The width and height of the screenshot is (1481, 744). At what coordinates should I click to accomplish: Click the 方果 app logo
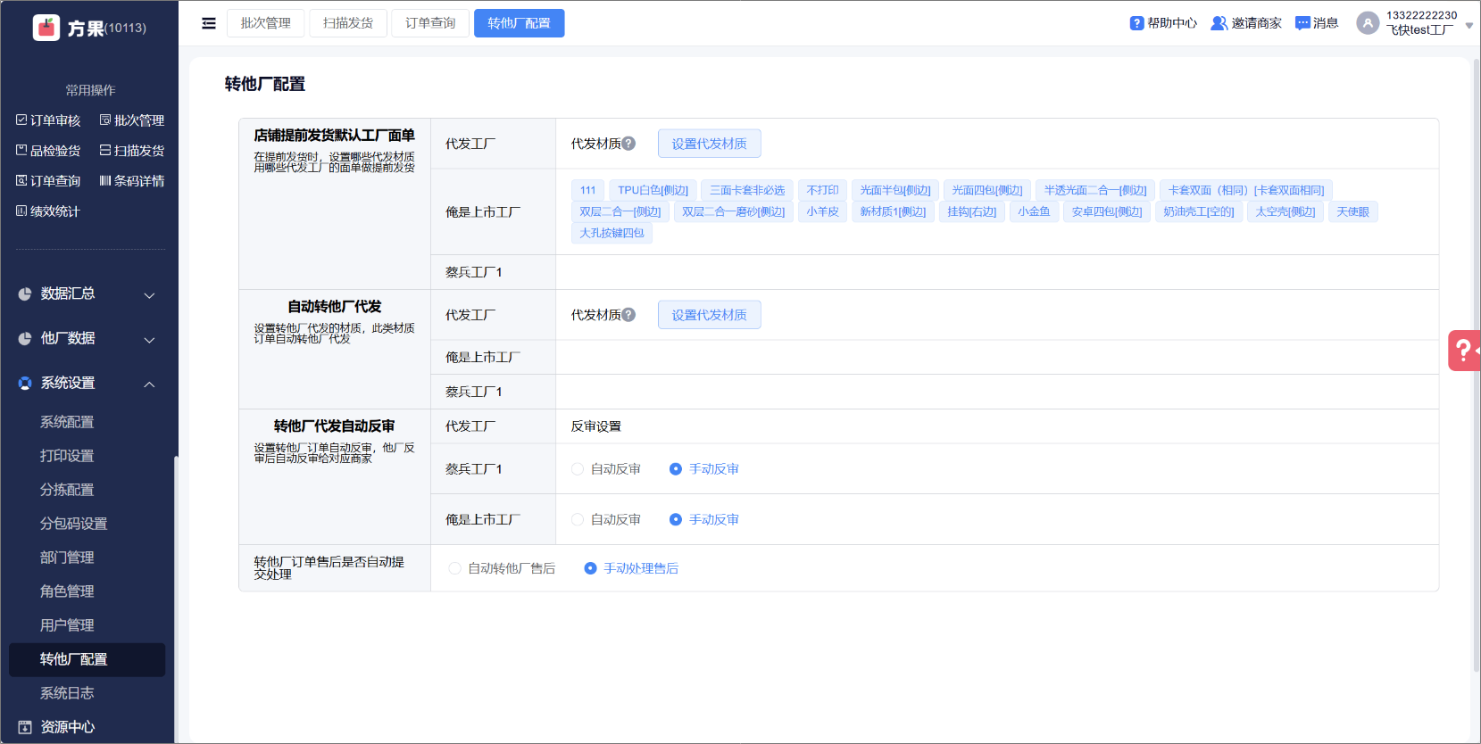coord(46,28)
